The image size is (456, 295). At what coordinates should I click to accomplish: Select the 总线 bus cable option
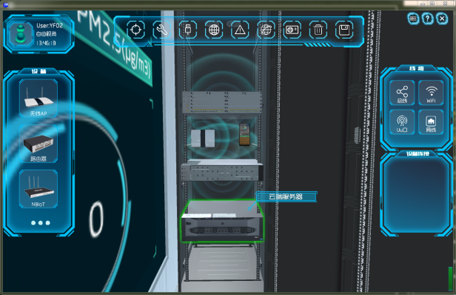tap(402, 93)
